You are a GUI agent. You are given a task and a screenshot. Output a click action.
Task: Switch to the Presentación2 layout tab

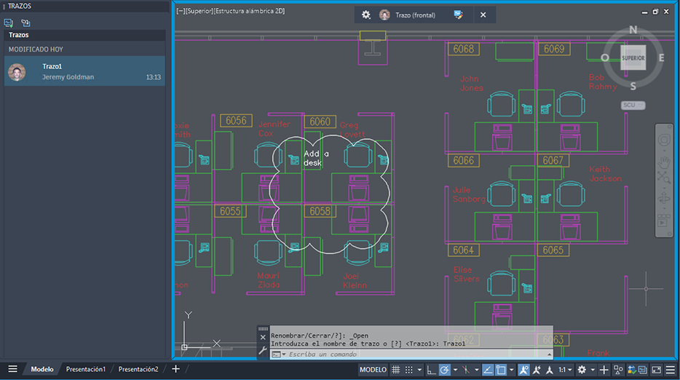pos(138,369)
